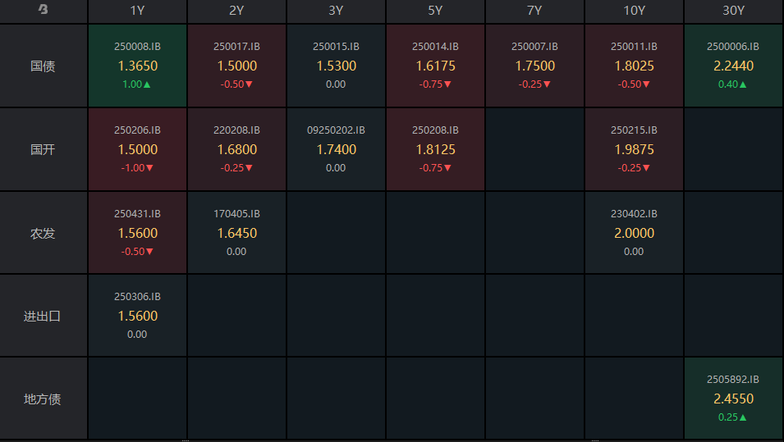
Task: Open the 250306.IB bond cell
Action: pos(137,316)
